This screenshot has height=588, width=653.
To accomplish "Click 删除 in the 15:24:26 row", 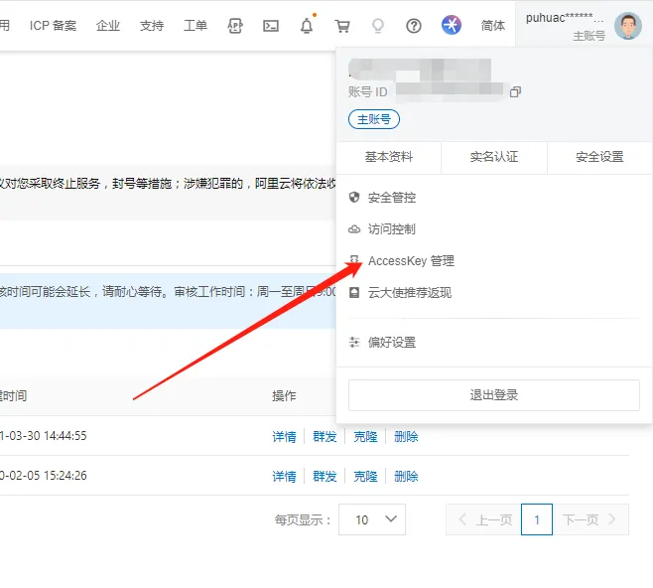I will click(x=406, y=476).
